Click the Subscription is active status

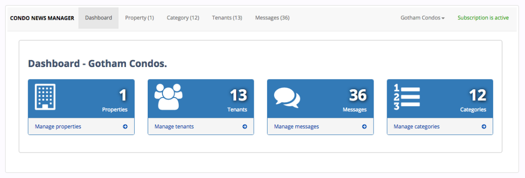(483, 18)
